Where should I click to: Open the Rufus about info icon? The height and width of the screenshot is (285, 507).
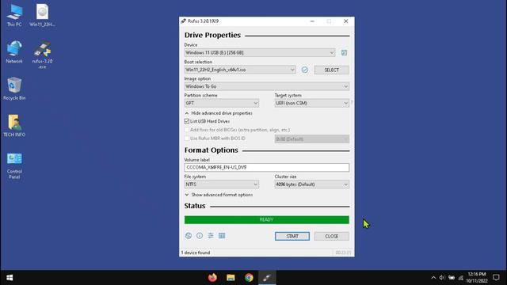tap(200, 236)
